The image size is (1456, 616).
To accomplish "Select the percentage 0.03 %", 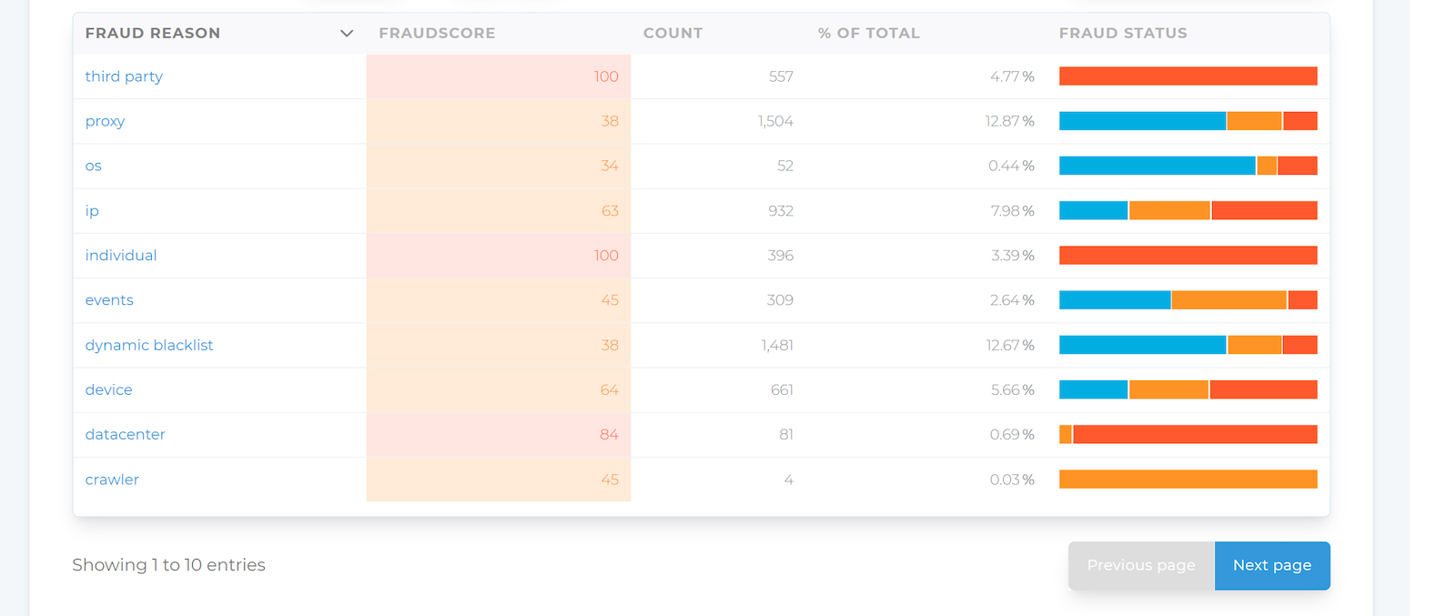I will 1012,480.
